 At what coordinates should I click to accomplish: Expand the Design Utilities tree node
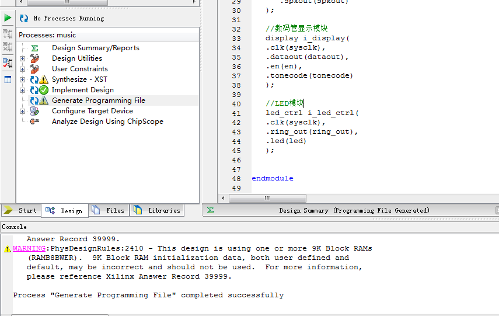coord(23,58)
